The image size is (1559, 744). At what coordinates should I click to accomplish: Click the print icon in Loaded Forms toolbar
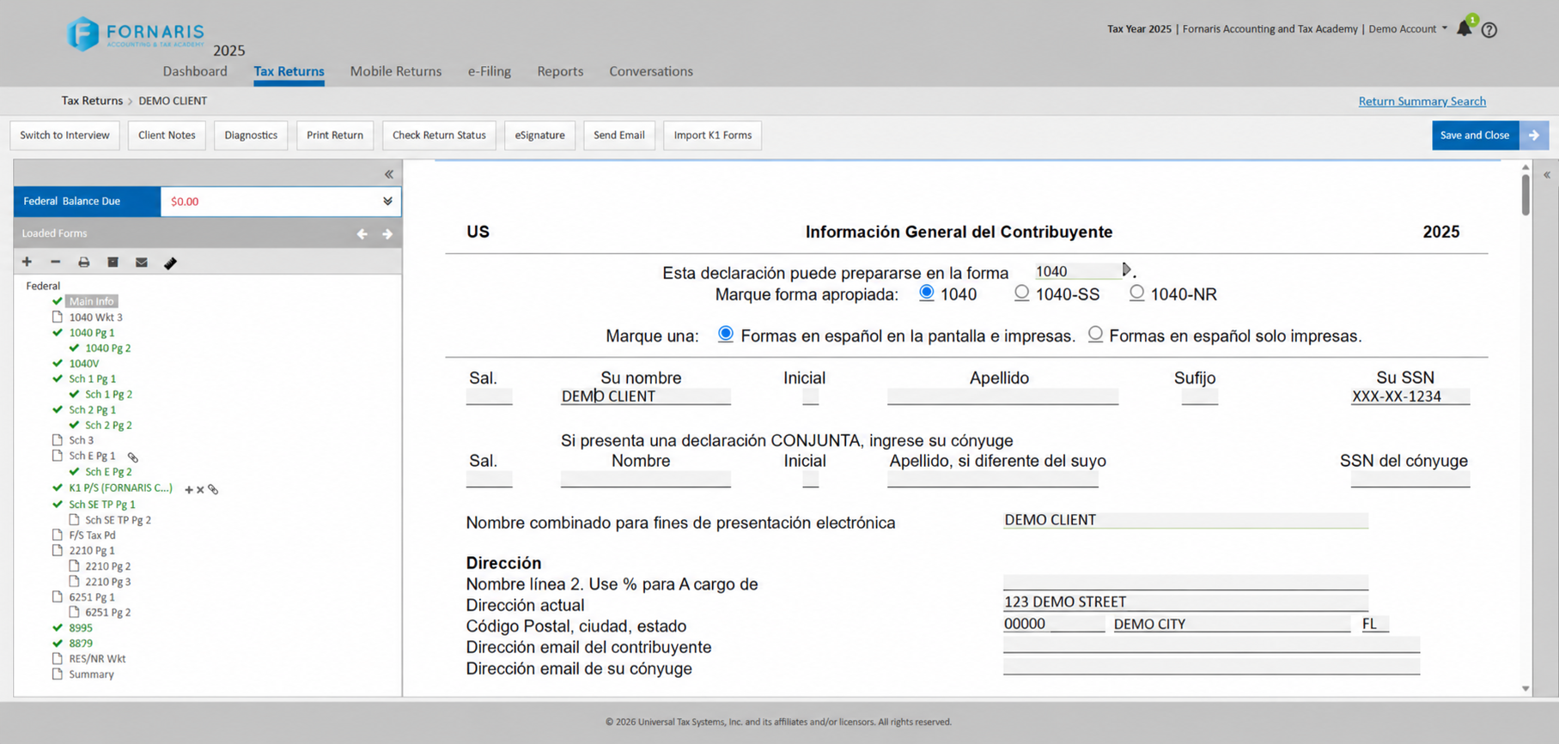(83, 262)
